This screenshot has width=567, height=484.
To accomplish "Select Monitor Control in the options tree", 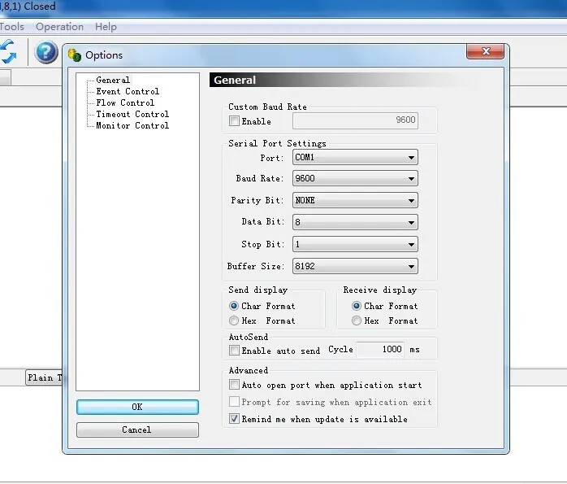I will click(132, 125).
